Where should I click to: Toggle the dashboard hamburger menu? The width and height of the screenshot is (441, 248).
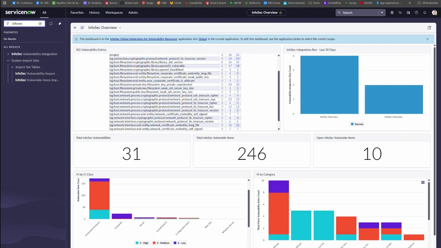click(75, 28)
